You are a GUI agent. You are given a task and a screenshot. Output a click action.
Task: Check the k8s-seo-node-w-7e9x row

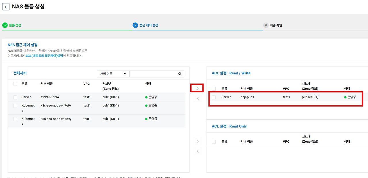tap(15, 106)
